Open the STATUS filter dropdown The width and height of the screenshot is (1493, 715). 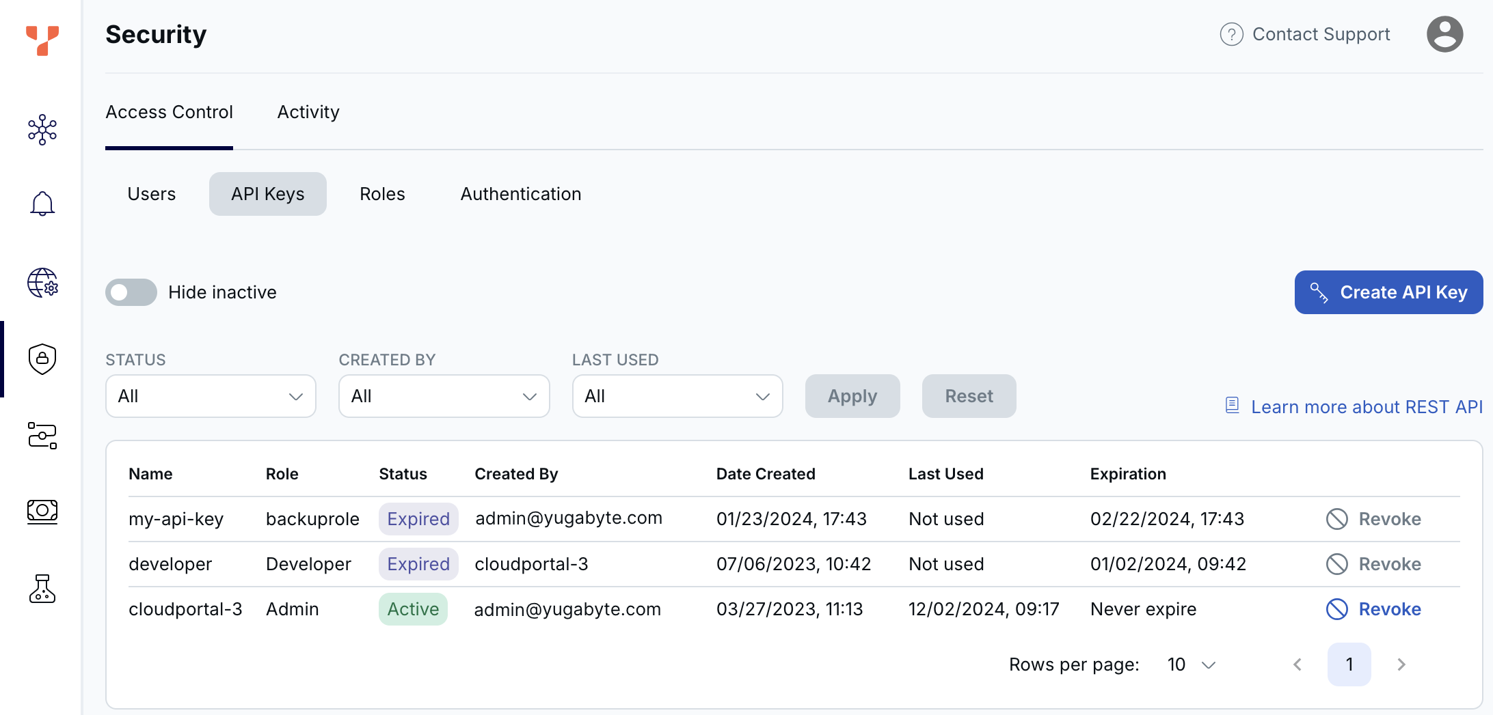[x=210, y=396]
